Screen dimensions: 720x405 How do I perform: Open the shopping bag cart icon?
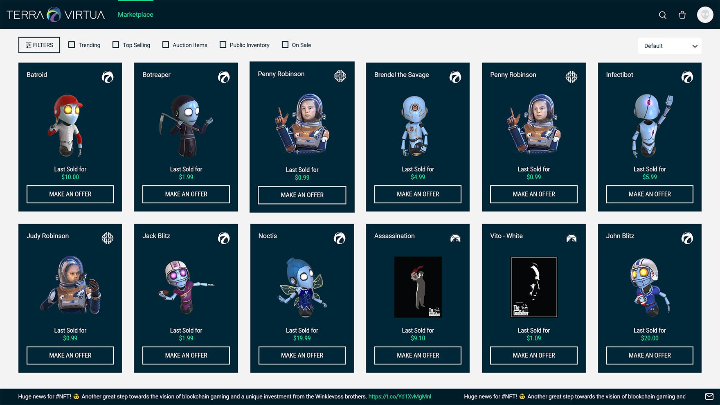[682, 15]
